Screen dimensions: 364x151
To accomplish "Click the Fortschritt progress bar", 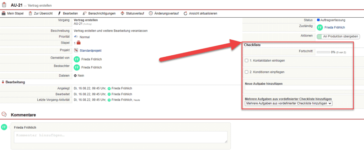I will 323,52.
